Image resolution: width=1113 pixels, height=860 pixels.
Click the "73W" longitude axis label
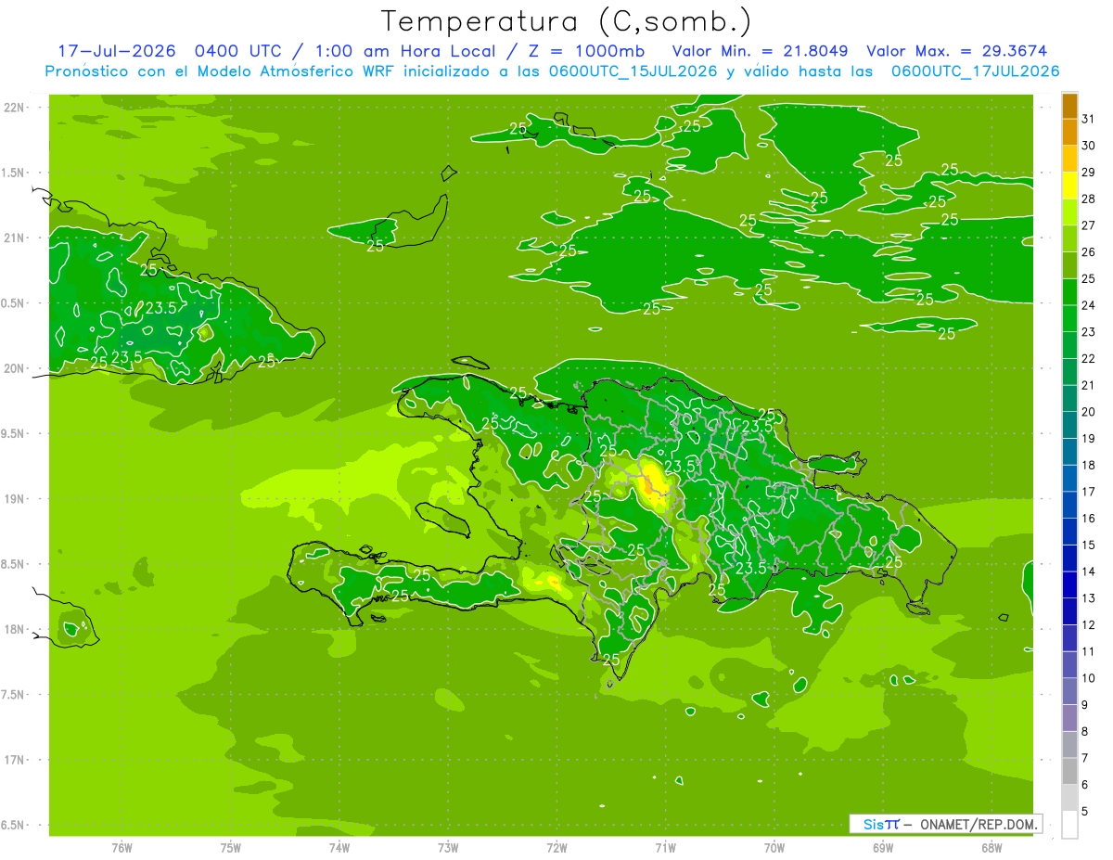point(448,848)
